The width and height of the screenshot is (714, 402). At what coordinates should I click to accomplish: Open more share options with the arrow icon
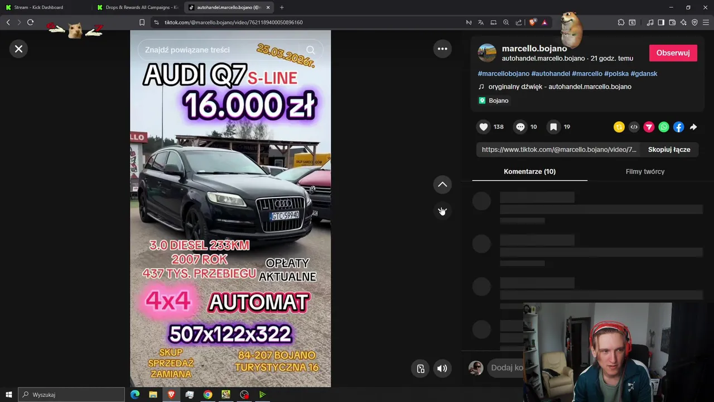(693, 127)
